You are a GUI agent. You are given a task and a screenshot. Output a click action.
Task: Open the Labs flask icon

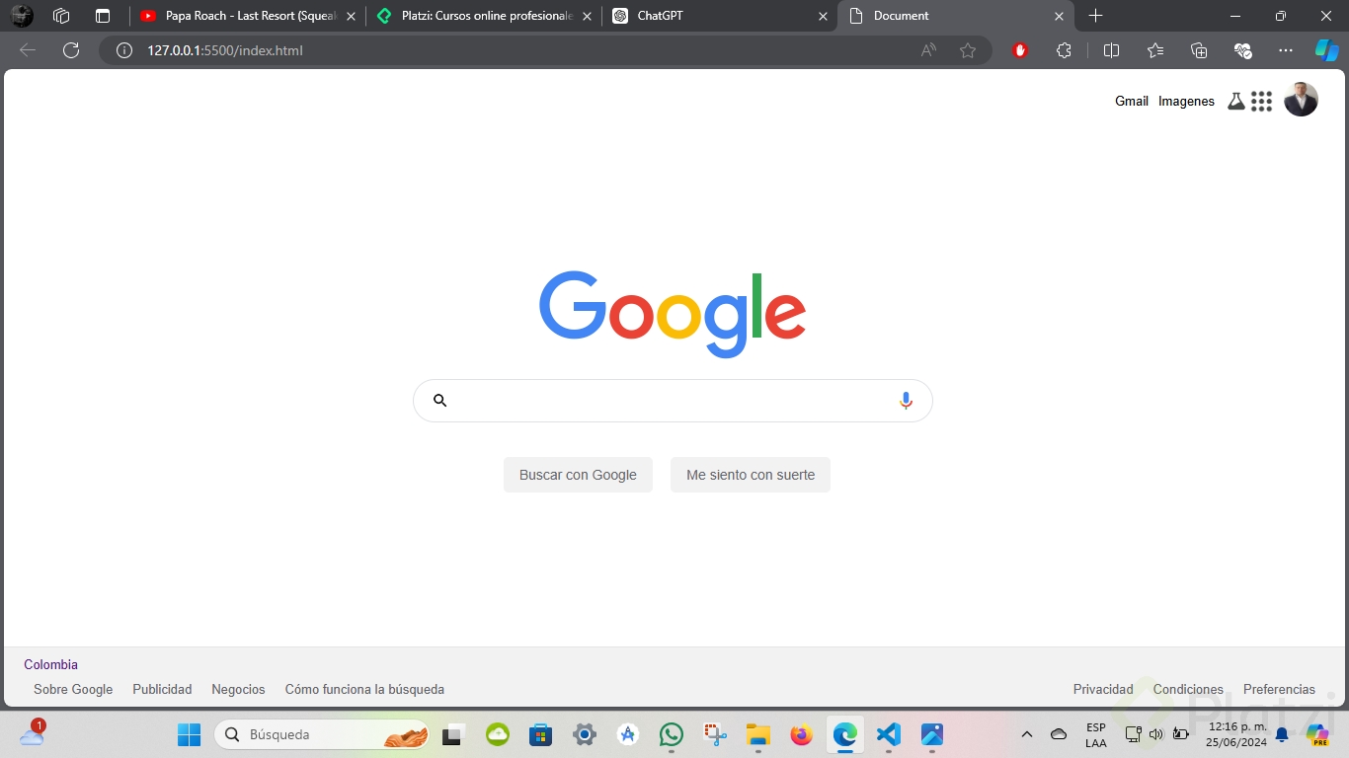(x=1235, y=102)
